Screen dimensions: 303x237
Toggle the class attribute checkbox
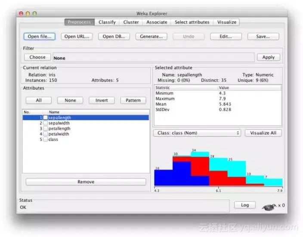click(x=46, y=139)
